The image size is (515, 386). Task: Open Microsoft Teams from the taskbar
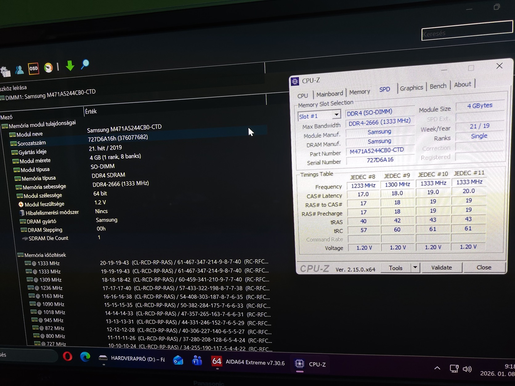coord(197,360)
